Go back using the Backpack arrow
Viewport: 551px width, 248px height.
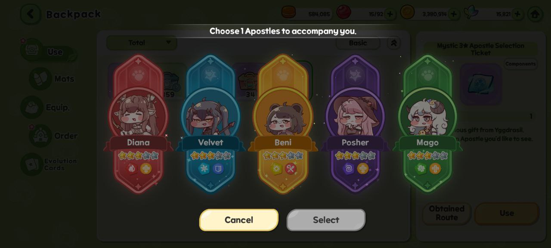coord(30,14)
